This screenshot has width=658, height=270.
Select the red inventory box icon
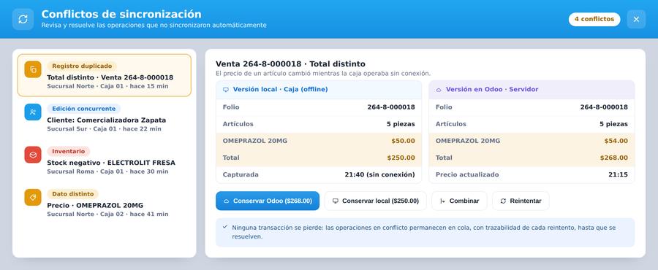[33, 155]
